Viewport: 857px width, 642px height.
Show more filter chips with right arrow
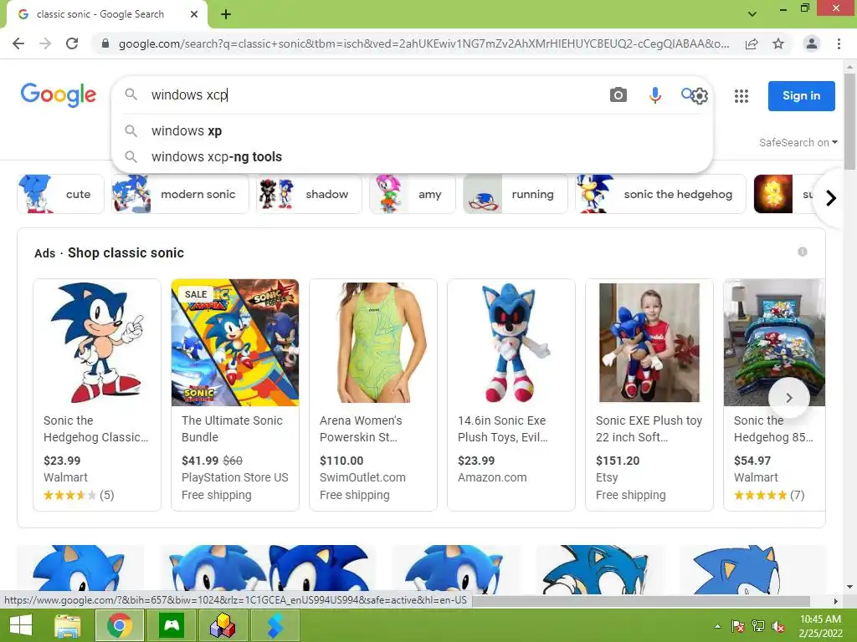click(831, 197)
